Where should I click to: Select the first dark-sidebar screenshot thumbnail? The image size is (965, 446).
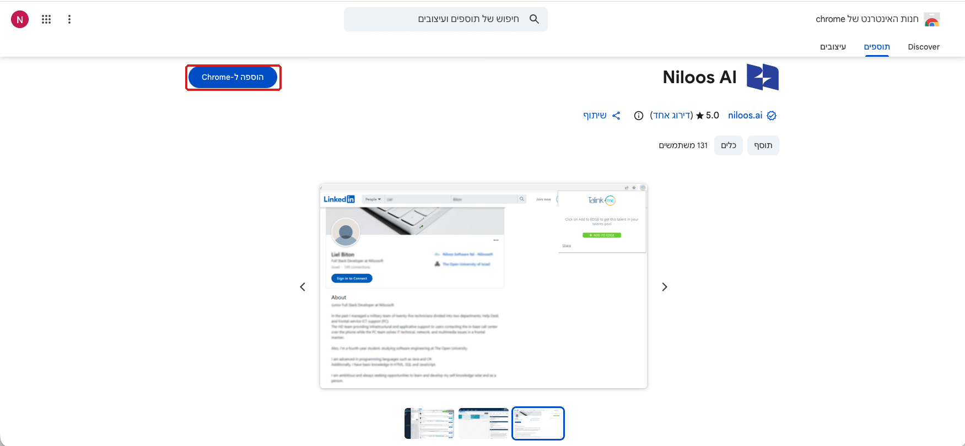tap(429, 423)
